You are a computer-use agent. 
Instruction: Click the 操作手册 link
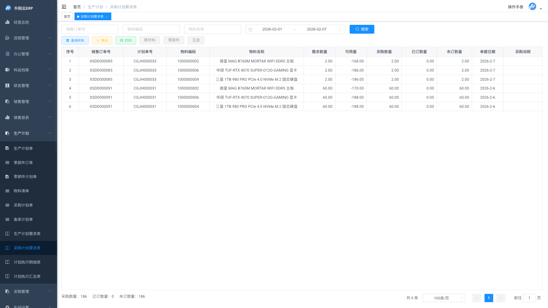515,7
